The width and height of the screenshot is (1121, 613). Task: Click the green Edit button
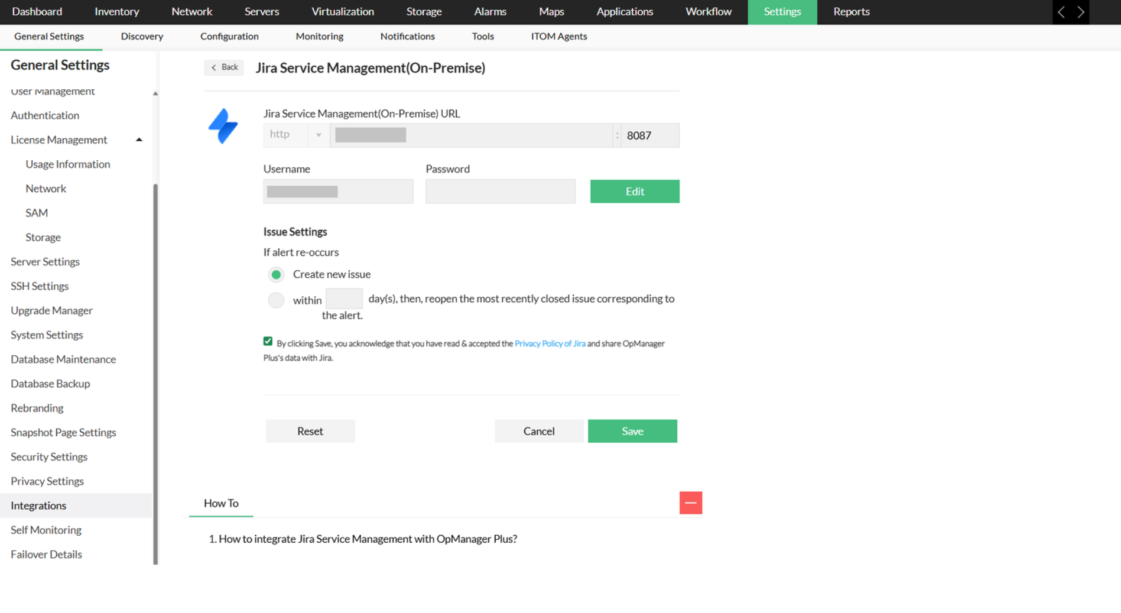click(635, 192)
